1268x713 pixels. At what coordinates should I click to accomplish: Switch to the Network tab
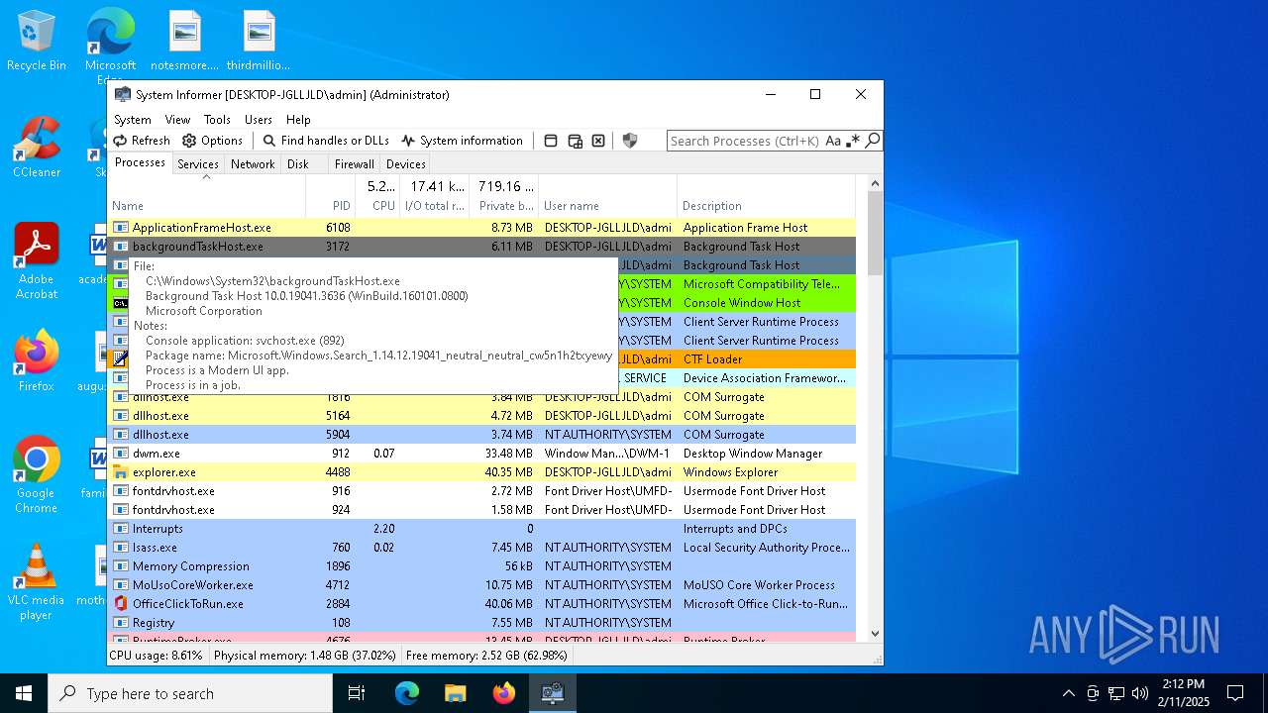point(253,164)
